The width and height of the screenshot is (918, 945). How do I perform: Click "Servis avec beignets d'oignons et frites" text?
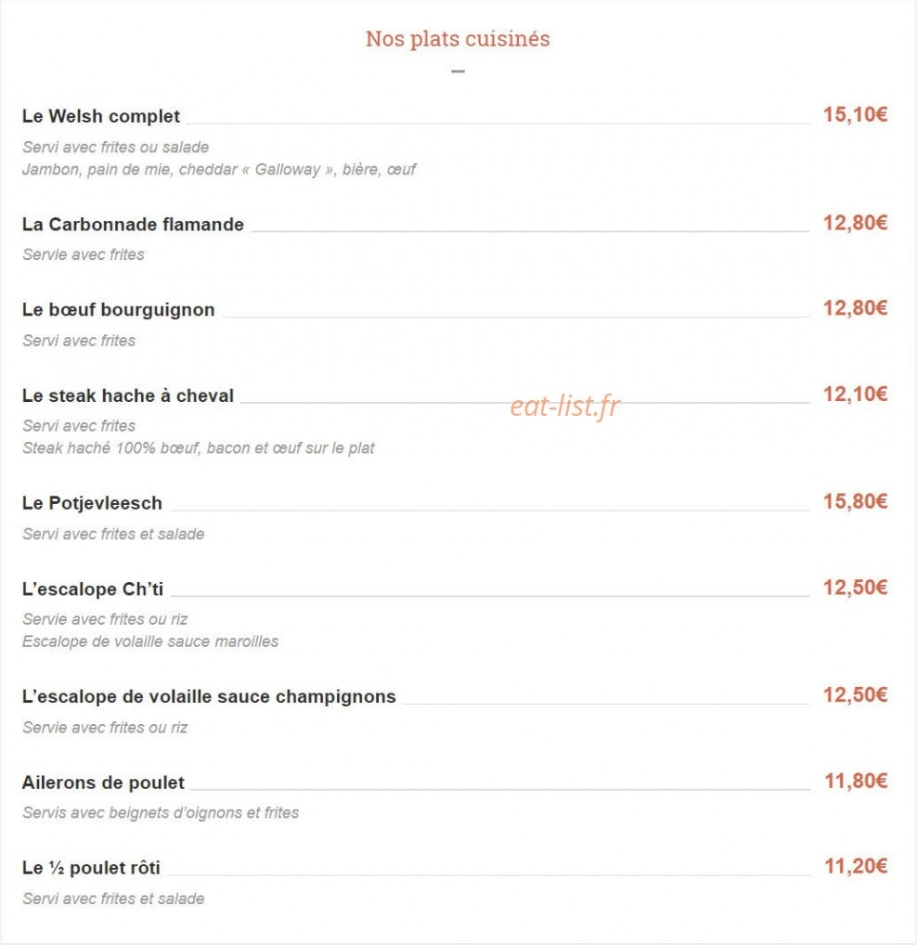(x=161, y=813)
